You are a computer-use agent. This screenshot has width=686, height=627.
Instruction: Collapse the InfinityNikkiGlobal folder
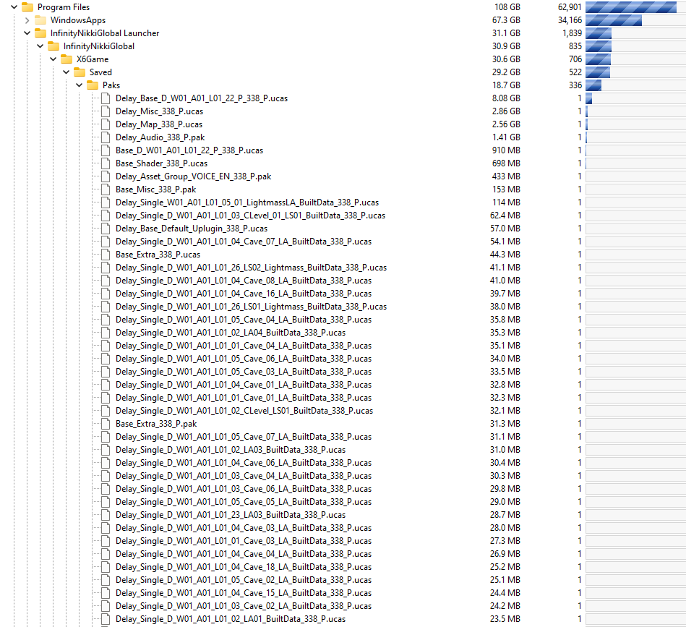tap(40, 46)
